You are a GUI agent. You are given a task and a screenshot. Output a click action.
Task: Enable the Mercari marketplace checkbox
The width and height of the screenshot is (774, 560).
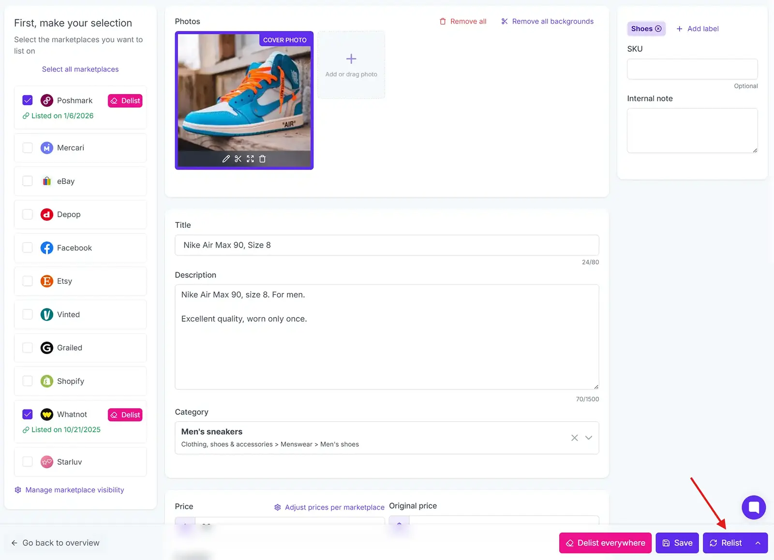point(28,147)
